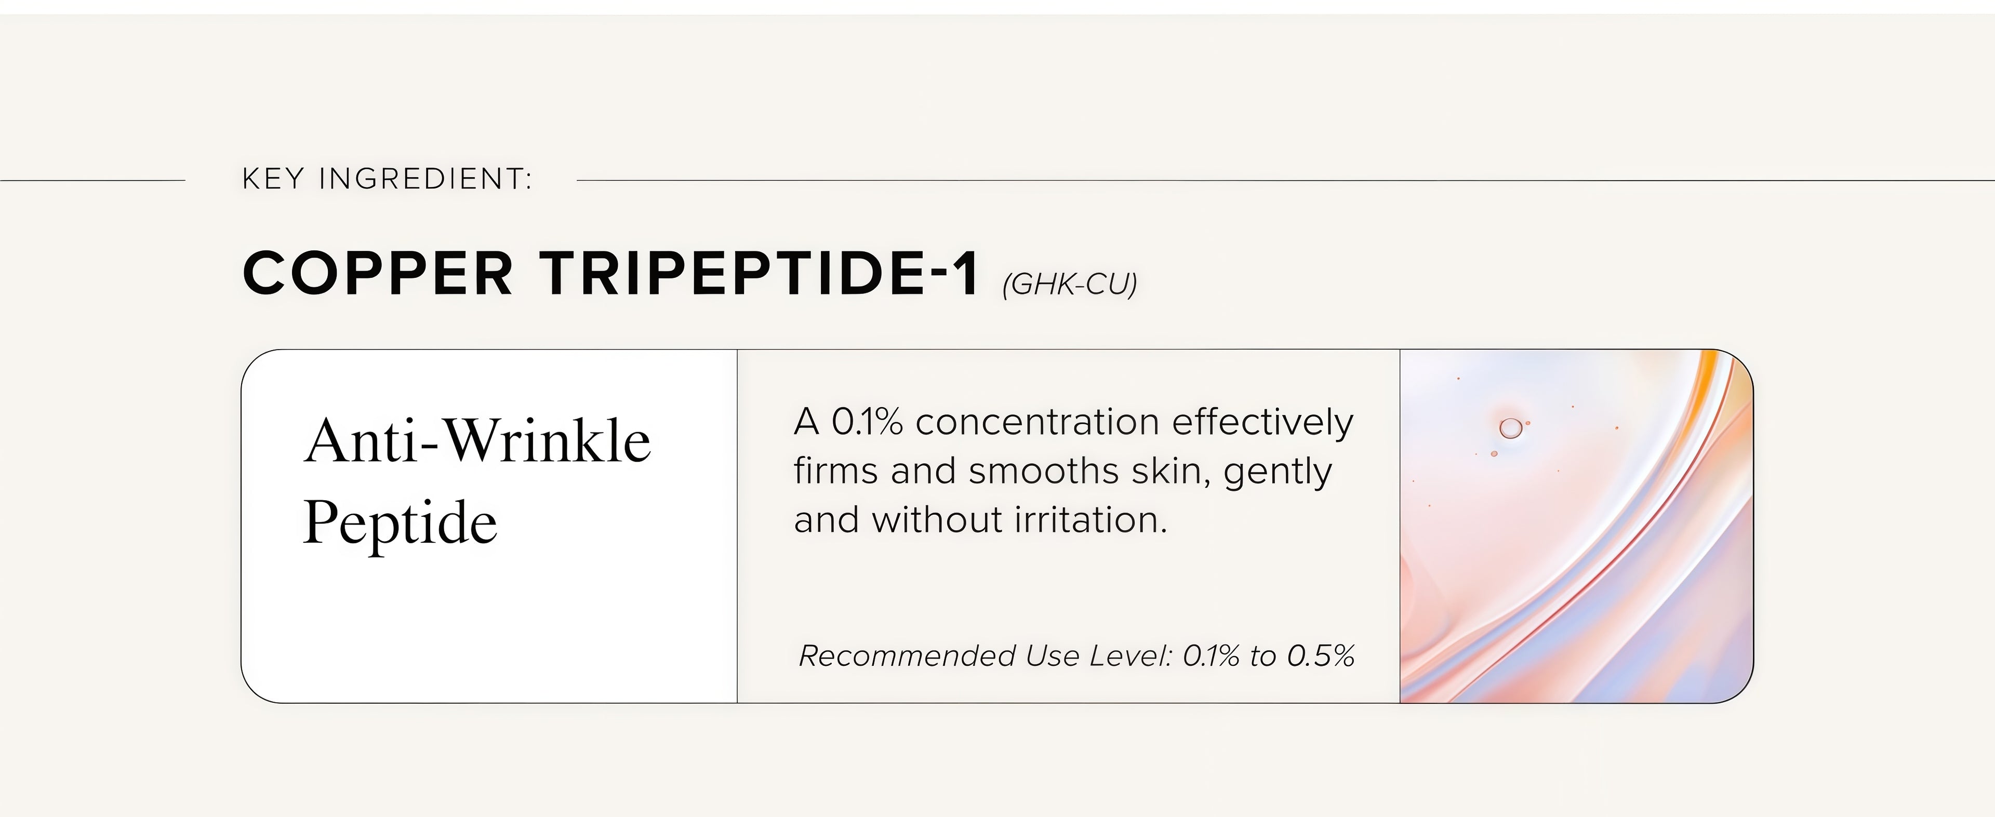Click the 0.1% concentration description paragraph
Screen dimensions: 1995x817
coord(1073,471)
